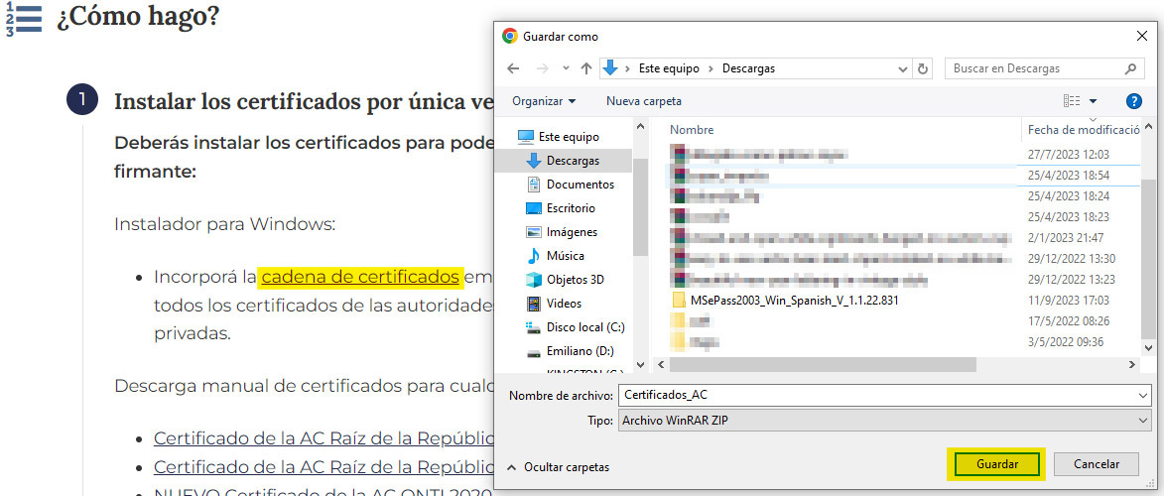This screenshot has height=496, width=1164.
Task: Open the numbered list icon beside ¿Cómo hago?
Action: 24,19
